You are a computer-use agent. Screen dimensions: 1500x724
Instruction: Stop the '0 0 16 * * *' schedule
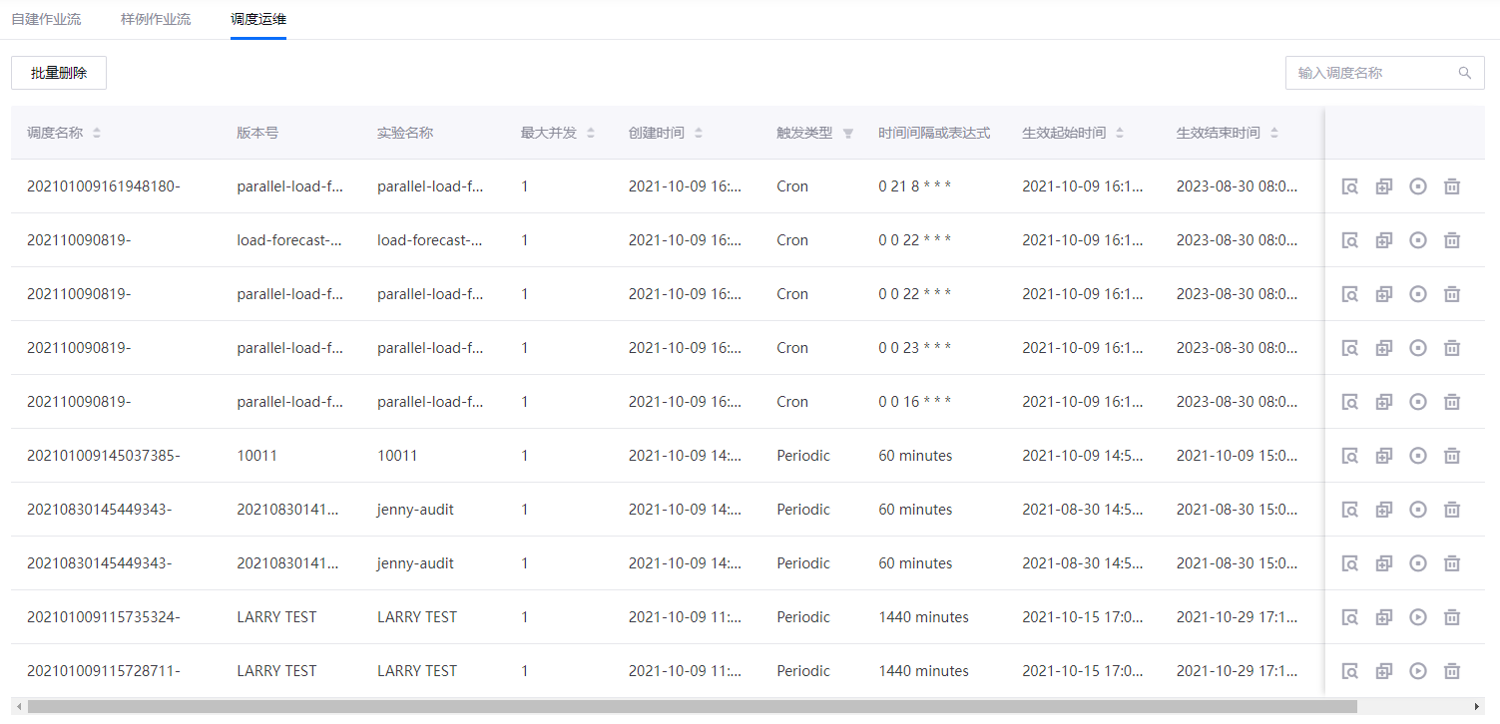[x=1417, y=402]
